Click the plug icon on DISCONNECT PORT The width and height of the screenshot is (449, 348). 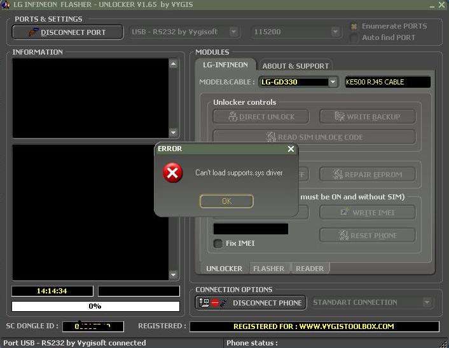pos(33,32)
